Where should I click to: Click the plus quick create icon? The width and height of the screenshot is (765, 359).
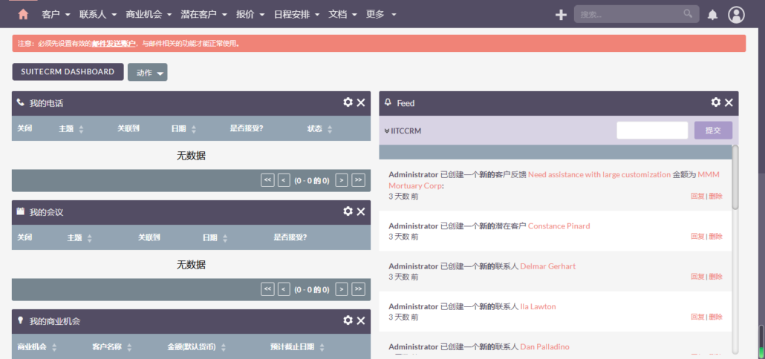(x=561, y=14)
